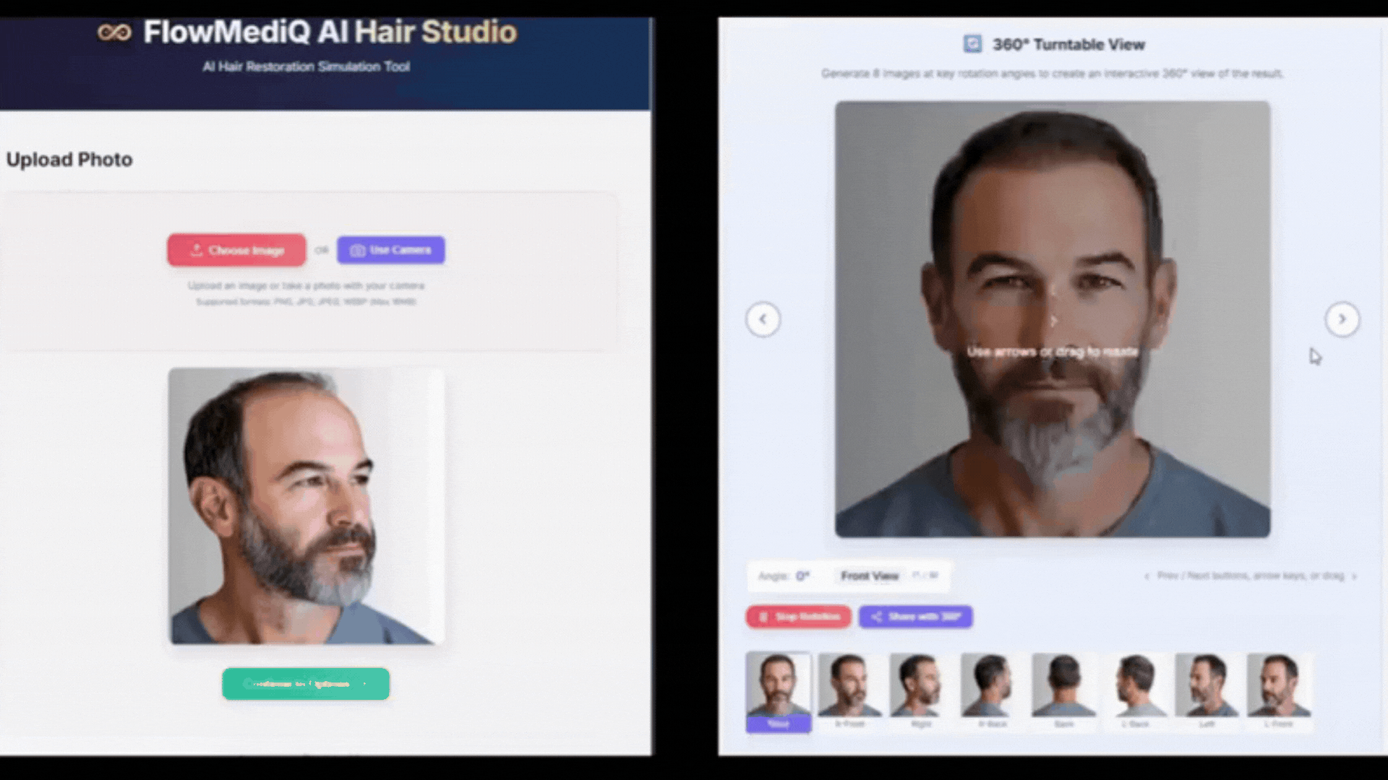Click the uploaded balding profile photo preview
Viewport: 1388px width, 780px height.
pyautogui.click(x=306, y=506)
